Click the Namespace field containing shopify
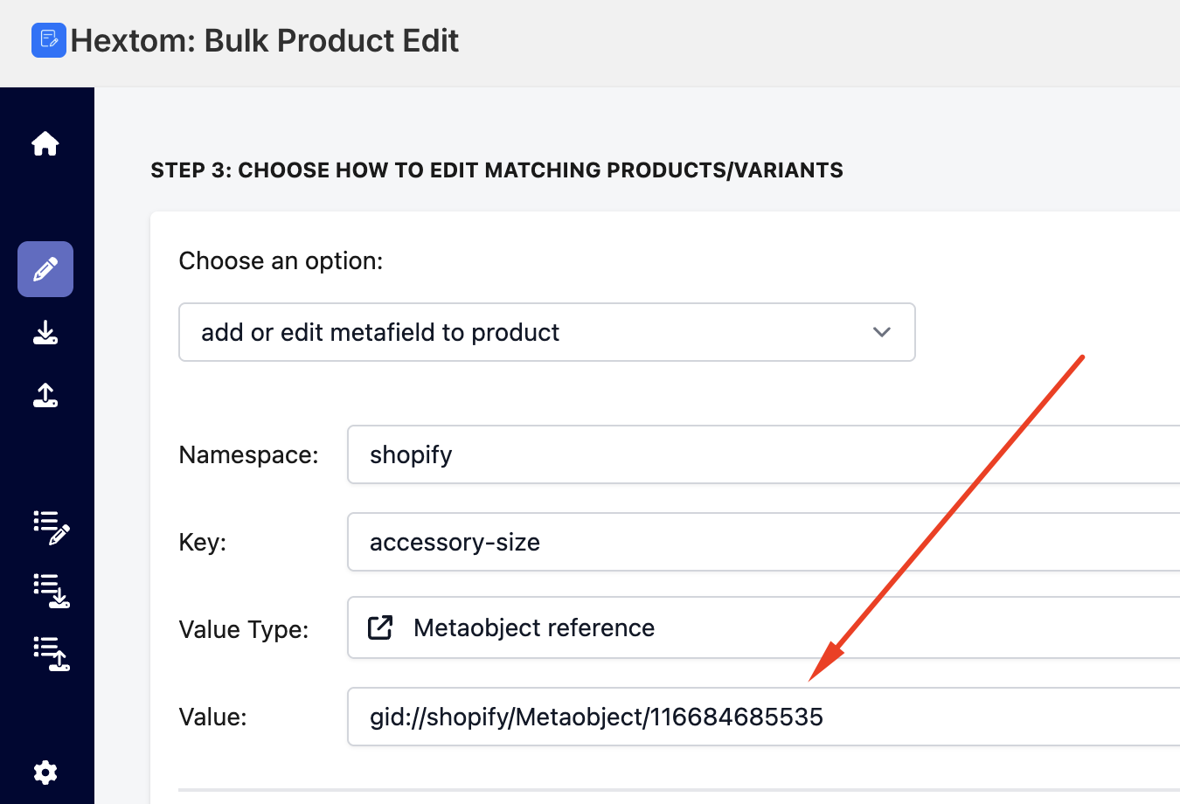Image resolution: width=1180 pixels, height=804 pixels. coord(760,454)
